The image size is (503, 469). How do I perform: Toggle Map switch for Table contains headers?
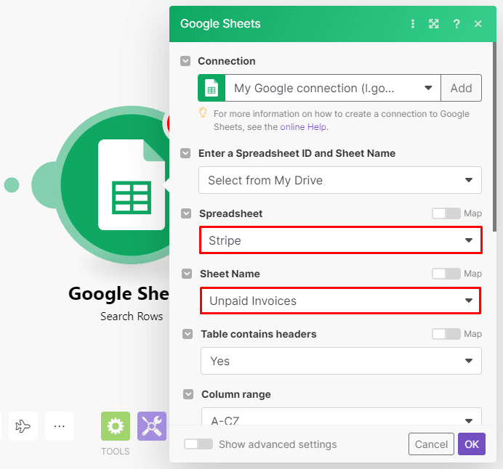446,334
